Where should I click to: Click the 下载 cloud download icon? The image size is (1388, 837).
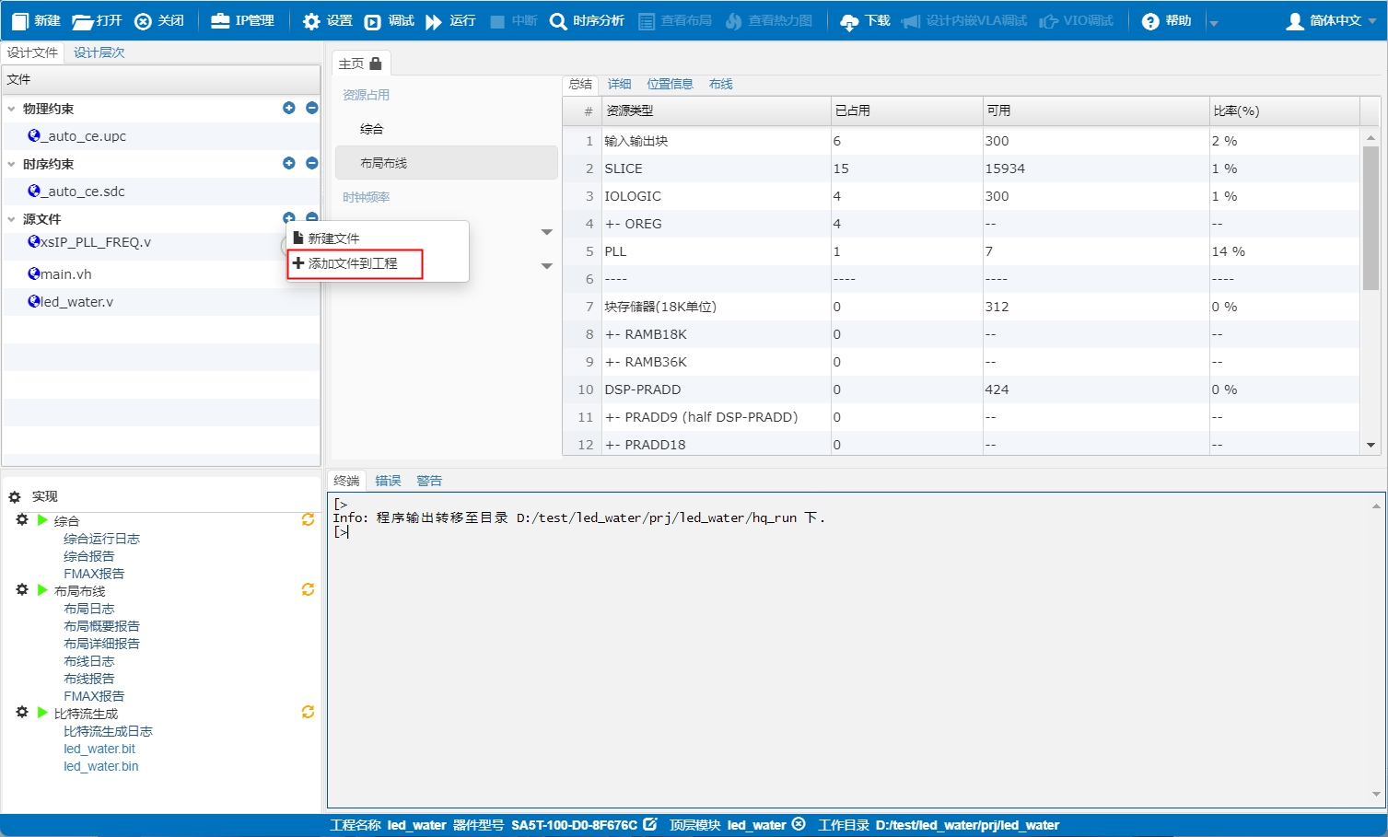849,21
